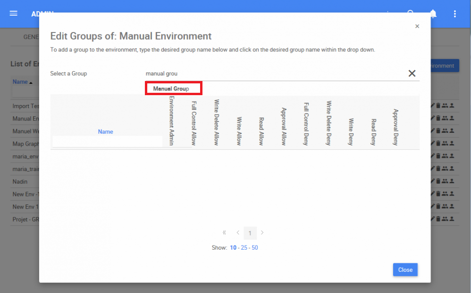Image resolution: width=471 pixels, height=293 pixels.
Task: Go to first page of groups
Action: click(224, 232)
